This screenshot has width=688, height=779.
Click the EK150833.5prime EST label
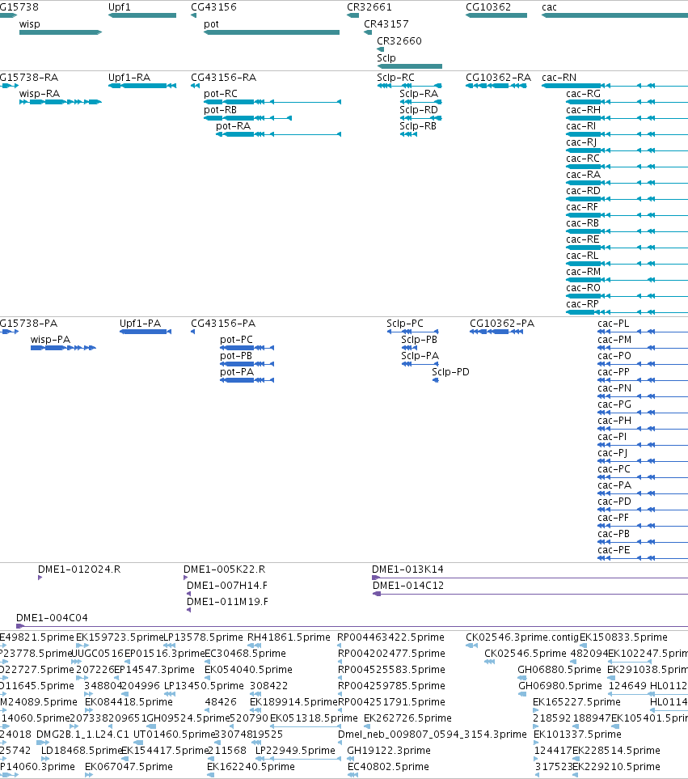tap(623, 637)
